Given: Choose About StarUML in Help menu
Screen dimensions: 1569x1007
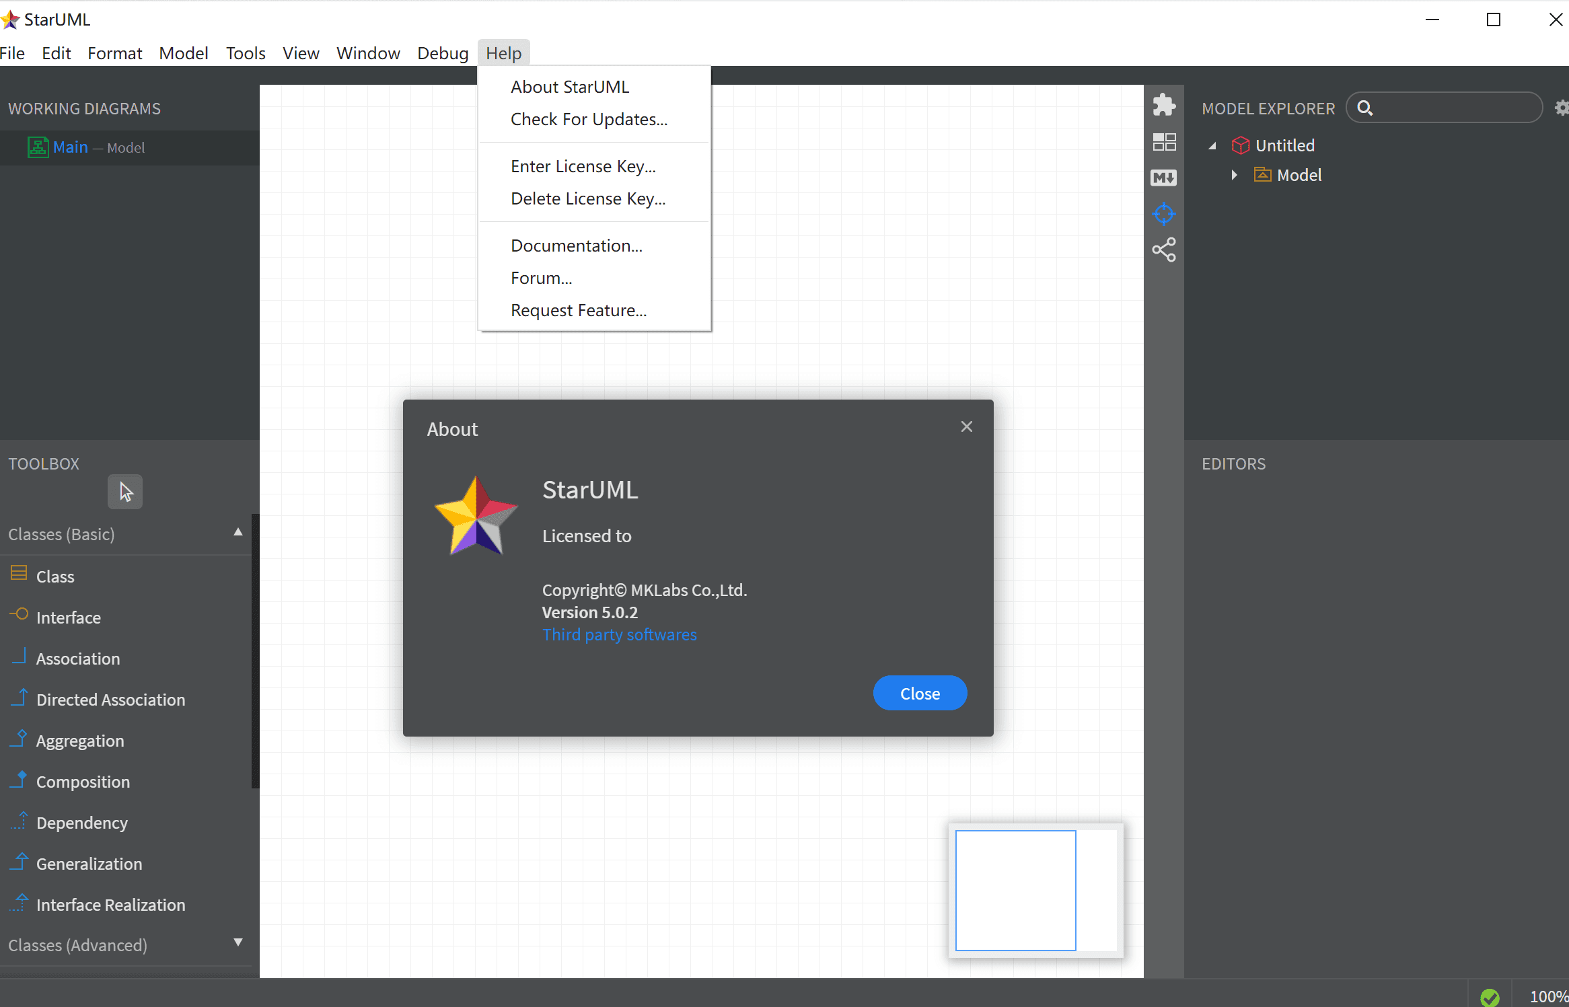Looking at the screenshot, I should click(x=594, y=87).
